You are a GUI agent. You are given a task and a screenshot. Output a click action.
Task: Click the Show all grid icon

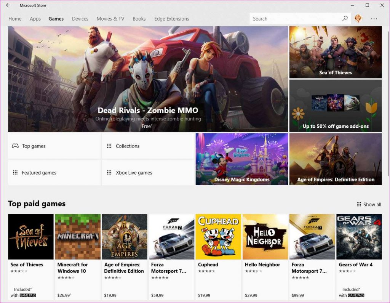point(359,204)
